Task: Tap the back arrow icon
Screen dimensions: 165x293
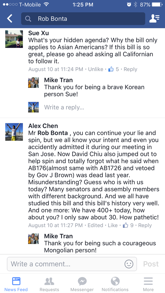Action: pos(10,19)
